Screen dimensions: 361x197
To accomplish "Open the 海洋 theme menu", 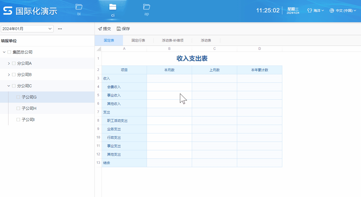I will click(316, 11).
